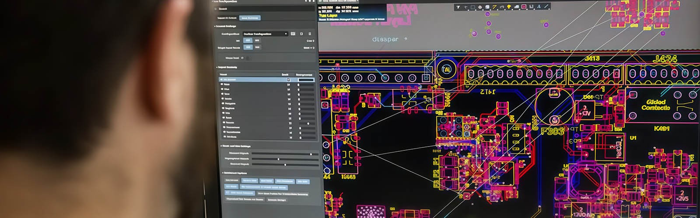Toggle the small switch below the segmented buttons
This screenshot has width=700, height=218.
pos(248,58)
